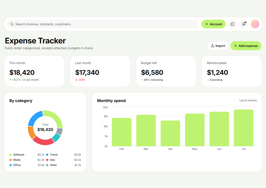Select the Reimbursable card
This screenshot has width=266, height=188.
[x=232, y=71]
